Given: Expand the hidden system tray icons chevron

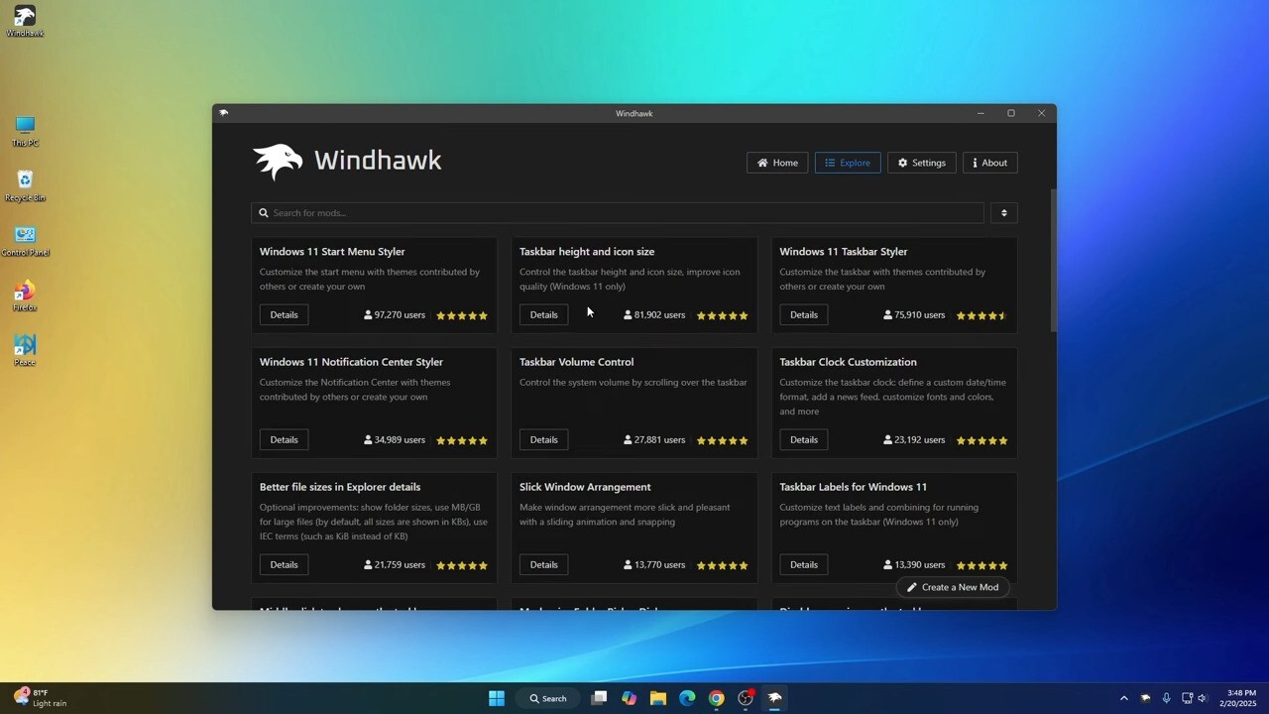Looking at the screenshot, I should pyautogui.click(x=1123, y=698).
